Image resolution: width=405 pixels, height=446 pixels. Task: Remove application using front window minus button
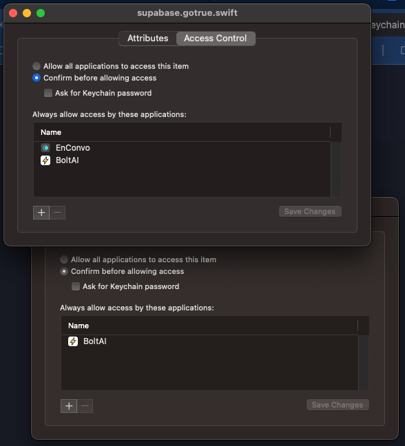pos(57,213)
